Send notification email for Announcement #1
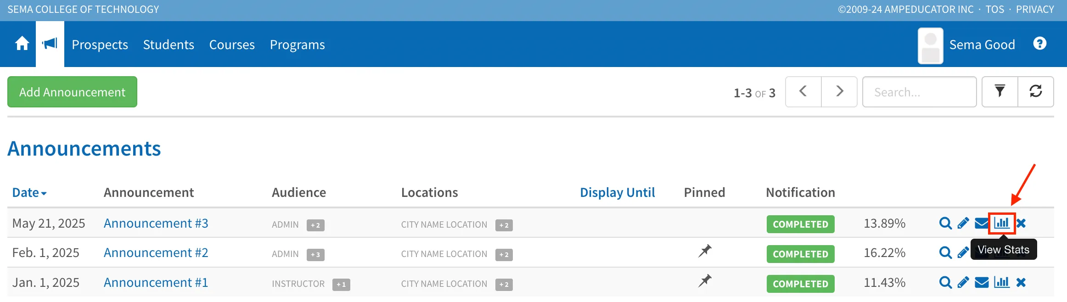 point(982,282)
